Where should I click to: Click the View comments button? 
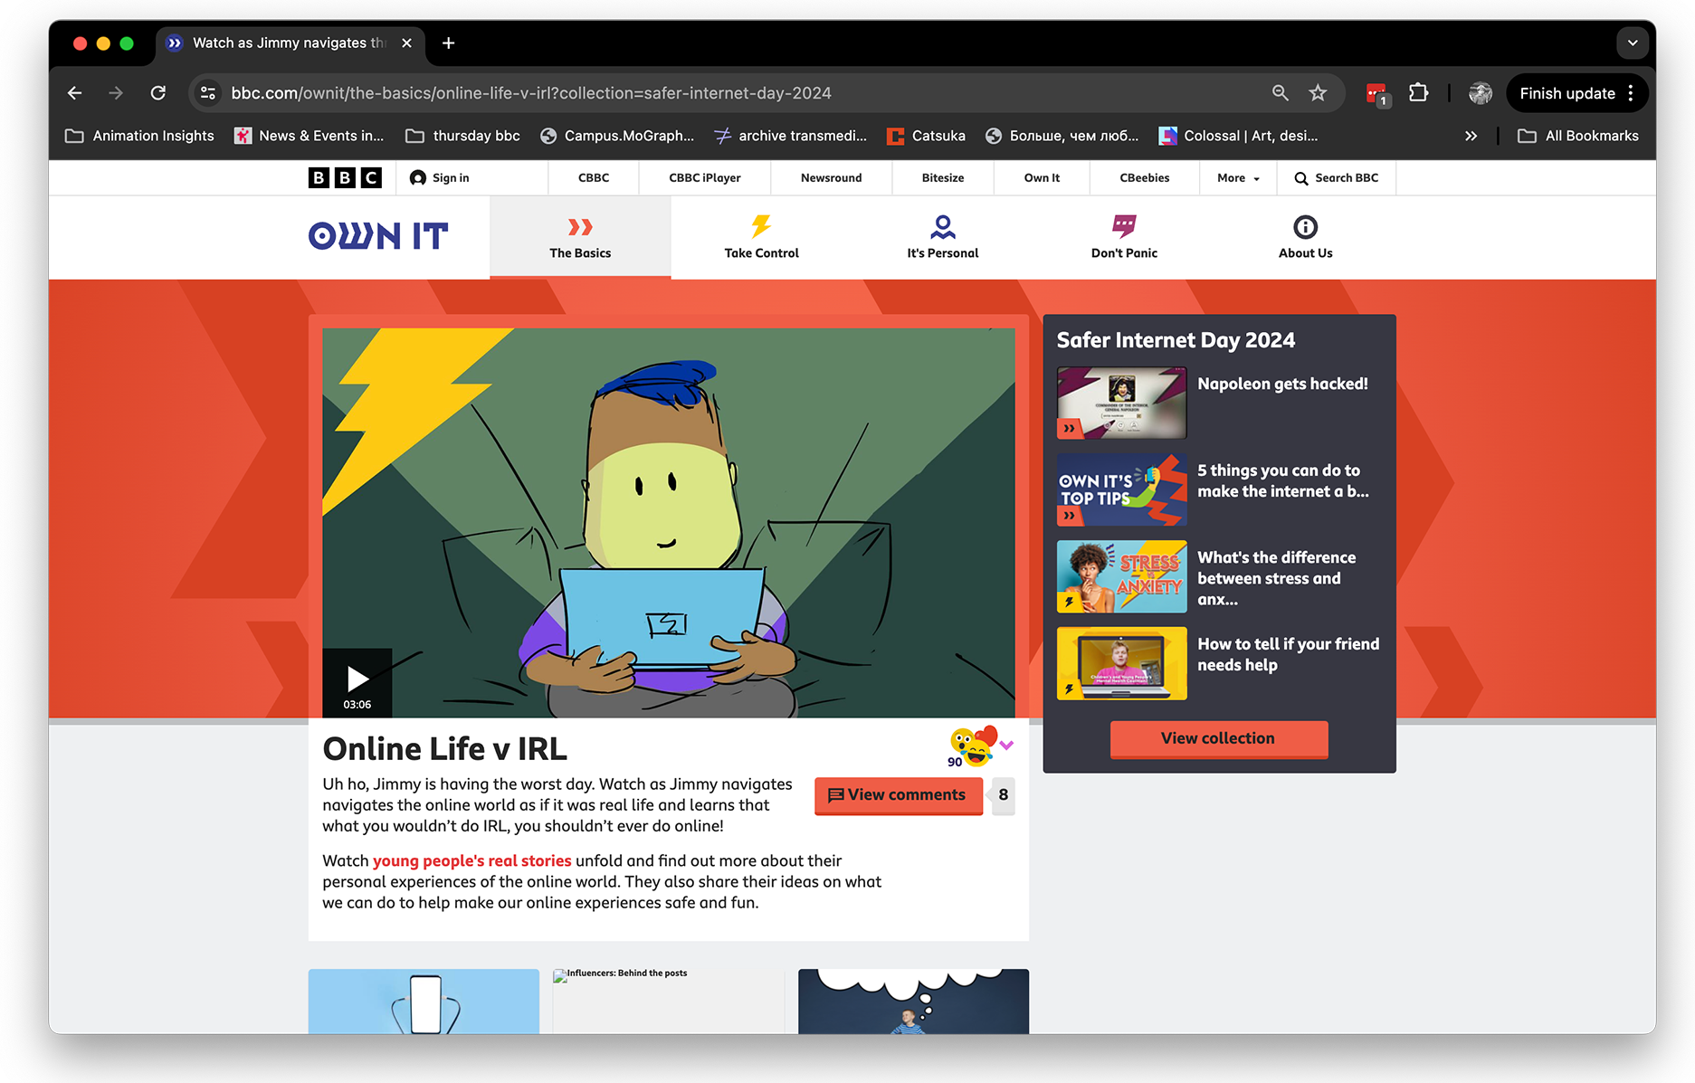pos(899,795)
